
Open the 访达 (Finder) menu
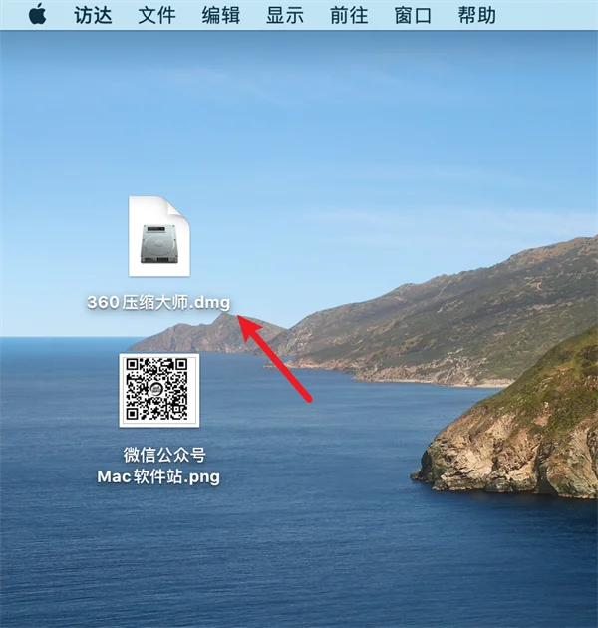coord(93,16)
